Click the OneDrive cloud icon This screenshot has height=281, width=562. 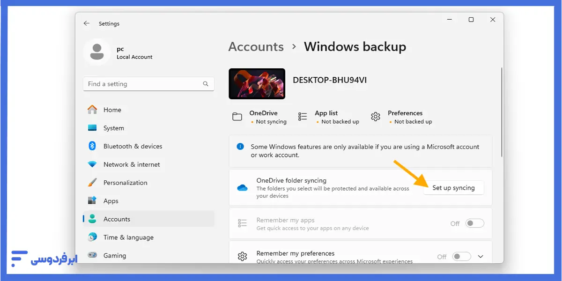pos(242,188)
